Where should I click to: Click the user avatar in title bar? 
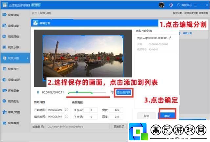161,5
